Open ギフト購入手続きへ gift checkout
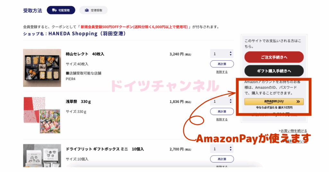Viewport: 329px width, 172px height. (x=274, y=71)
